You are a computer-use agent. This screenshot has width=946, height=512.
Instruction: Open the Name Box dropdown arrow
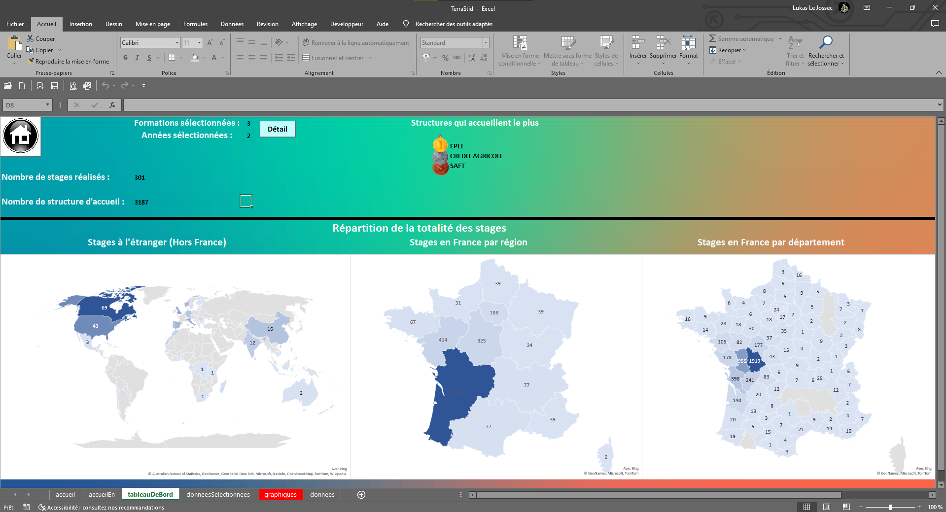47,105
